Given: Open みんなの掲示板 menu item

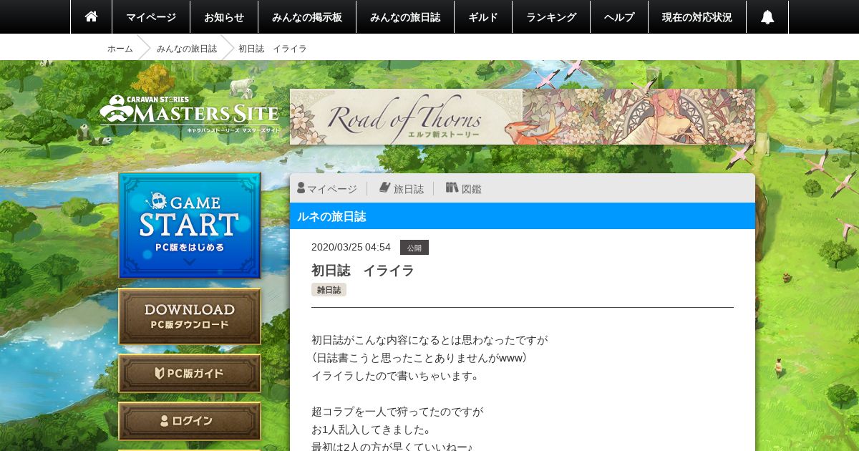Looking at the screenshot, I should (307, 16).
